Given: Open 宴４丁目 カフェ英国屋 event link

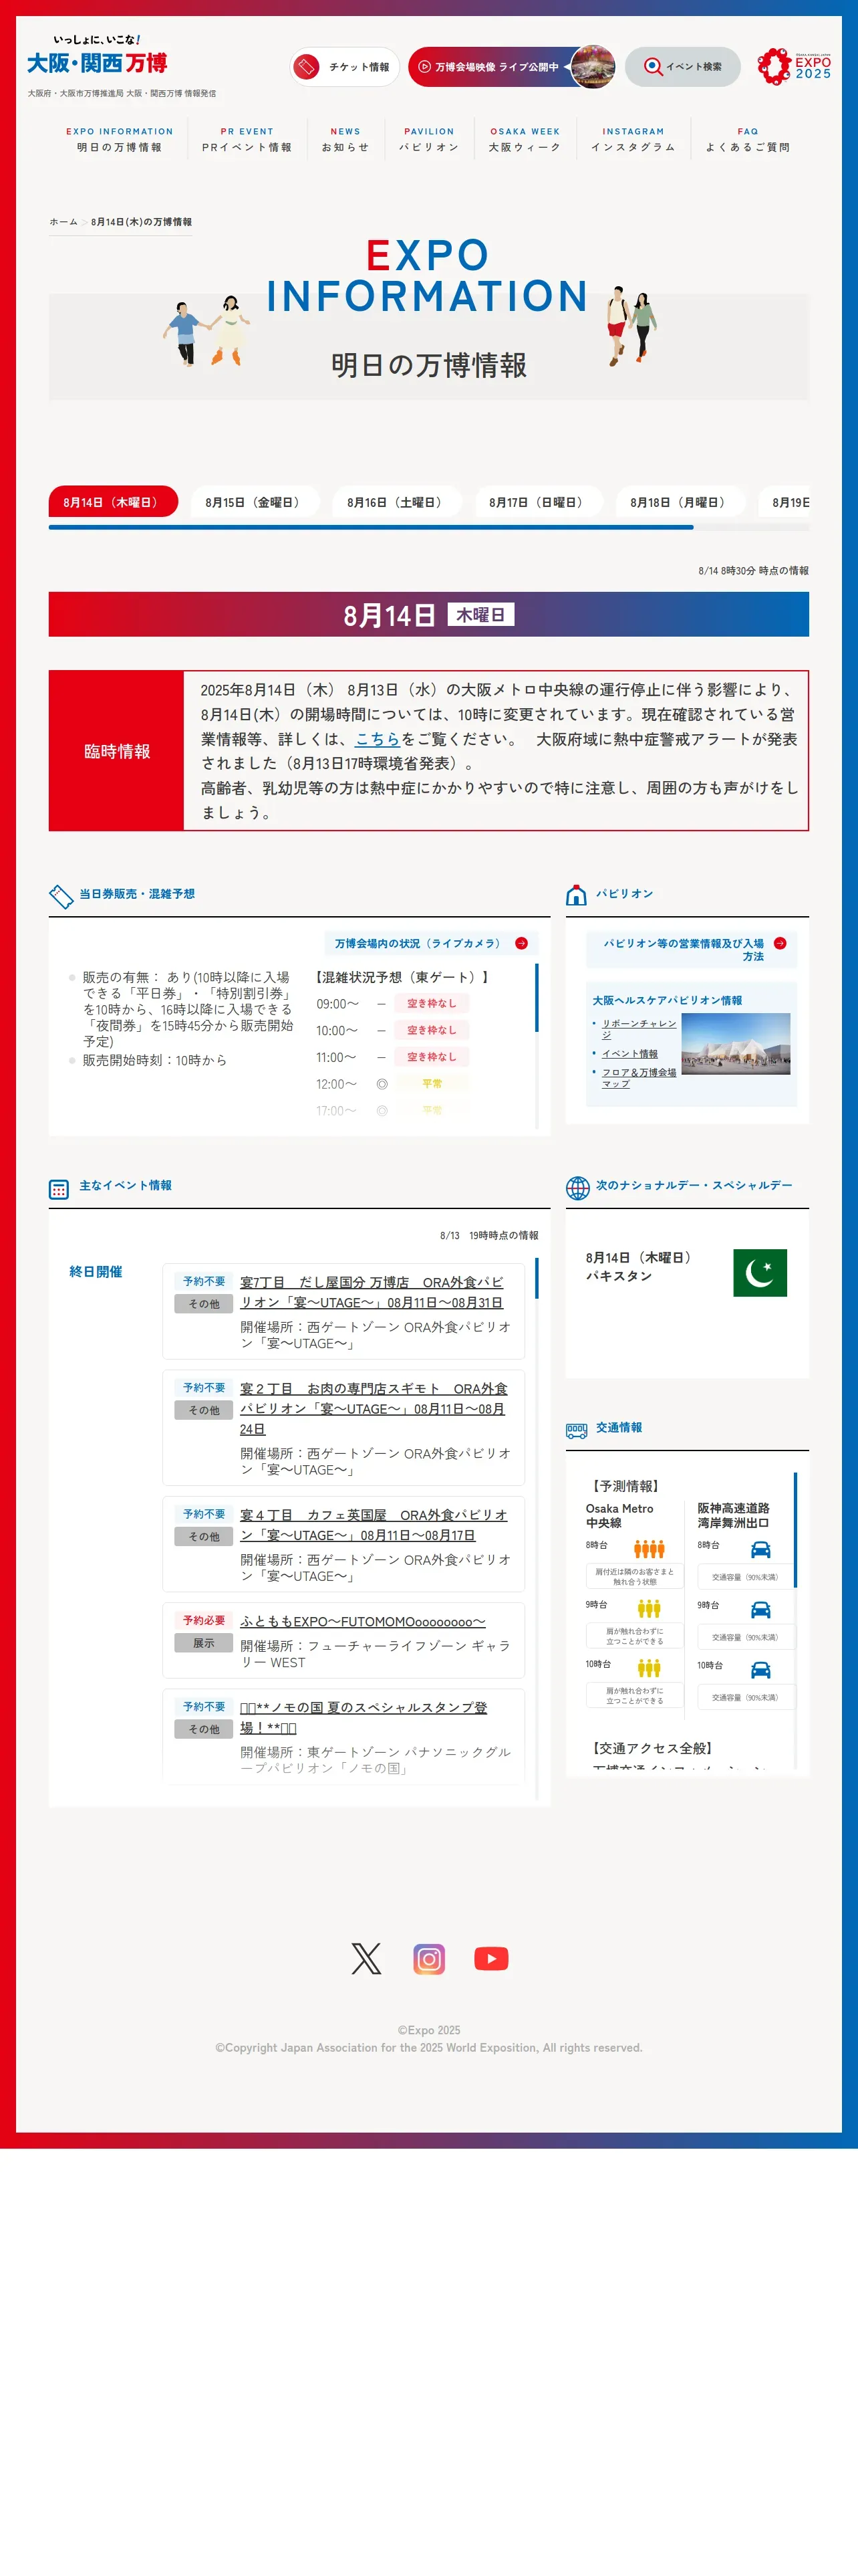Looking at the screenshot, I should click(x=374, y=1525).
